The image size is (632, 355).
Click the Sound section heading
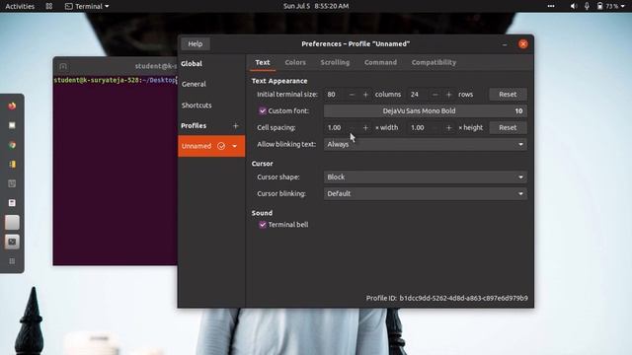262,213
